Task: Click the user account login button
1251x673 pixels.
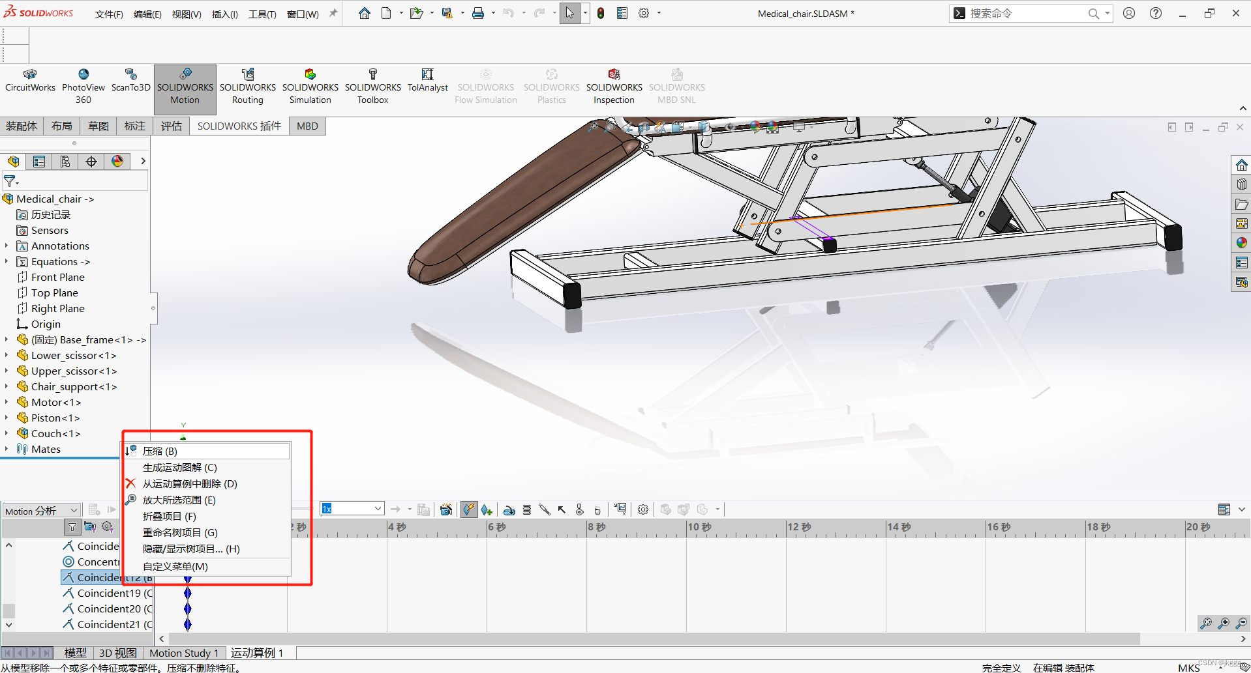Action: point(1129,13)
